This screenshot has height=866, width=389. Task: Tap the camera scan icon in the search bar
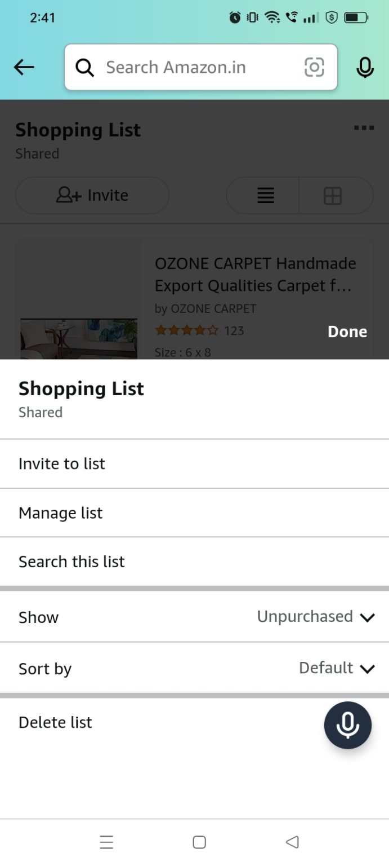point(314,67)
